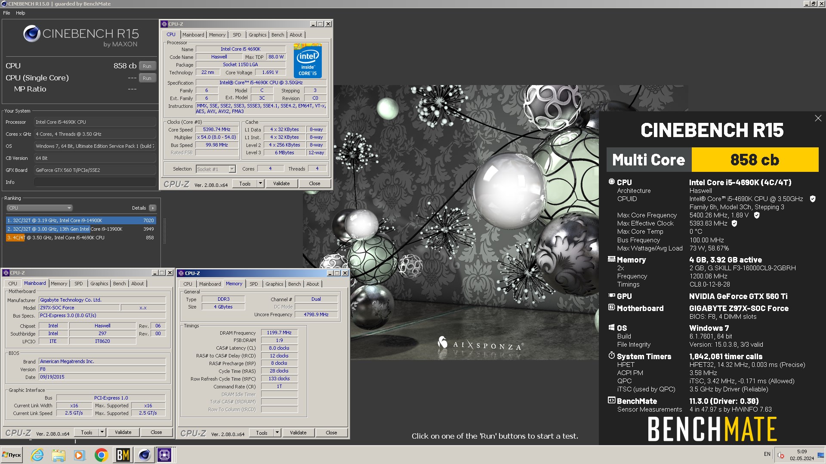Click the Show Desktop monitor icon in tray
This screenshot has height=464, width=826.
coord(821,455)
